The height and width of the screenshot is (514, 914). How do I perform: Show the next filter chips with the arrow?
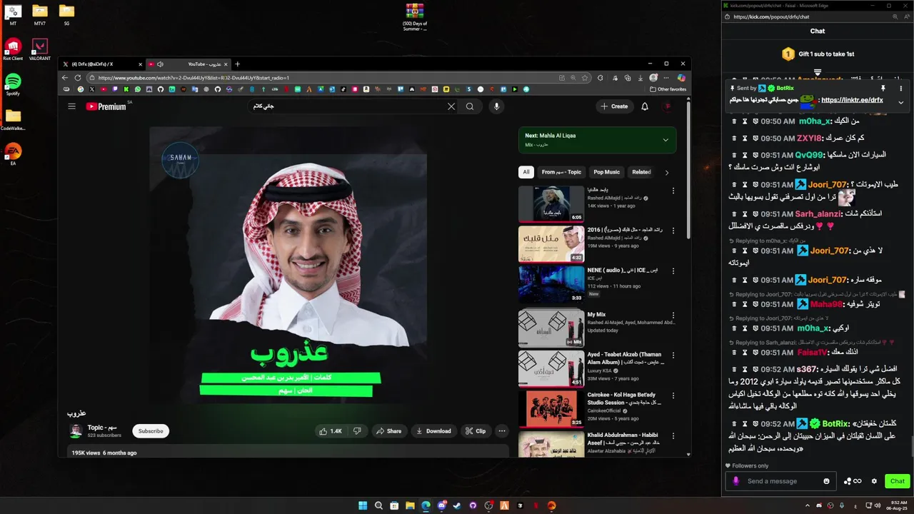tap(667, 172)
